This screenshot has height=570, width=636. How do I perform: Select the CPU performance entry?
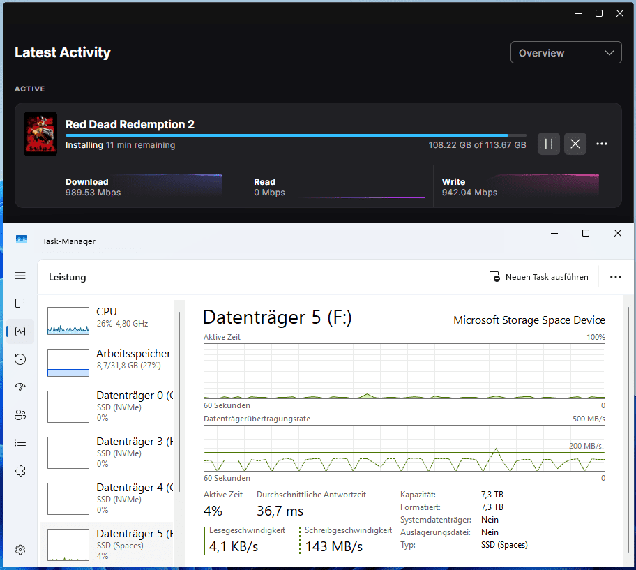pos(108,320)
